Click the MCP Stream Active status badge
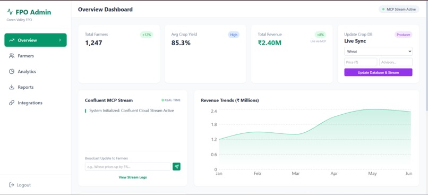The image size is (428, 195). [399, 9]
